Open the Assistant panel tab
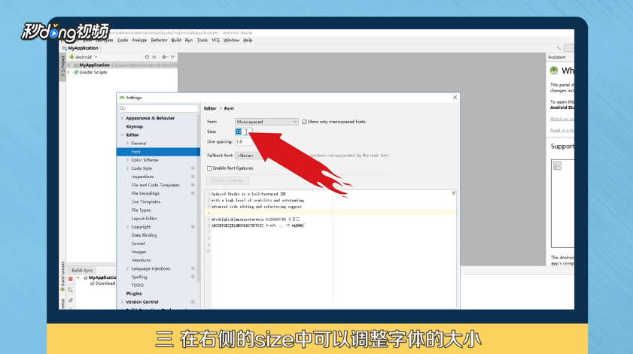 (557, 57)
